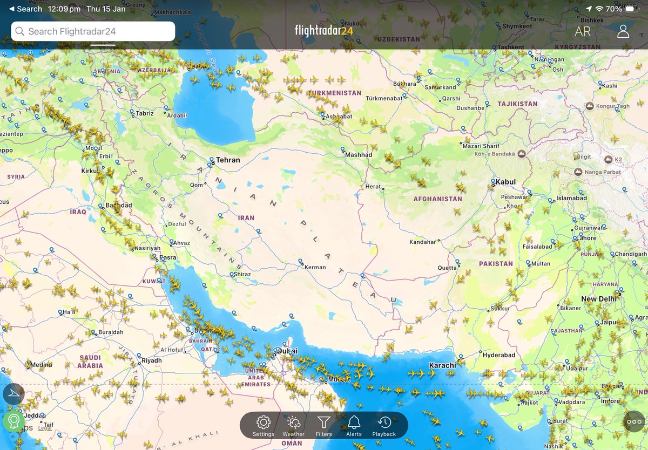
Task: Tap the Wi-Fi status icon
Action: click(599, 9)
